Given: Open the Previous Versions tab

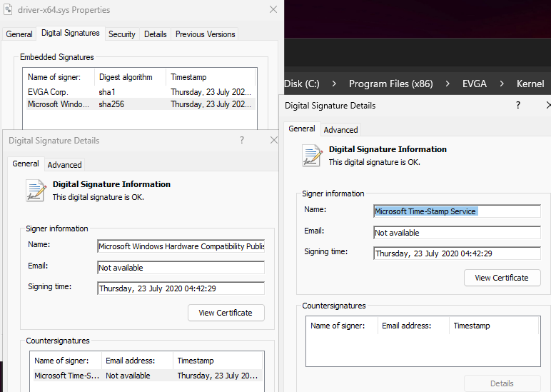Looking at the screenshot, I should pos(205,34).
